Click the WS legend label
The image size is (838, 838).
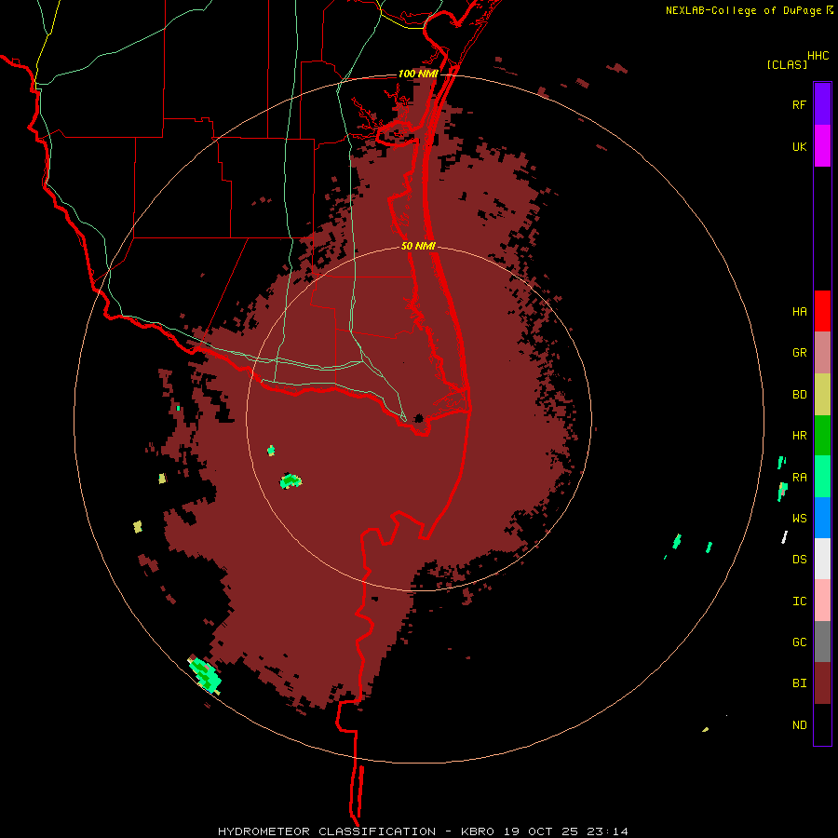(x=799, y=519)
